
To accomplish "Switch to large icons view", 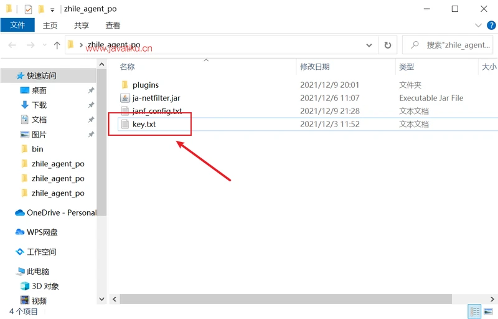I will click(x=489, y=311).
